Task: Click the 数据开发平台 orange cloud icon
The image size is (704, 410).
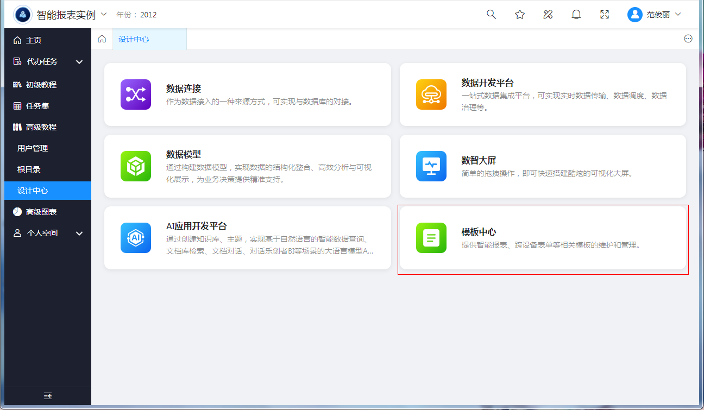Action: (431, 94)
